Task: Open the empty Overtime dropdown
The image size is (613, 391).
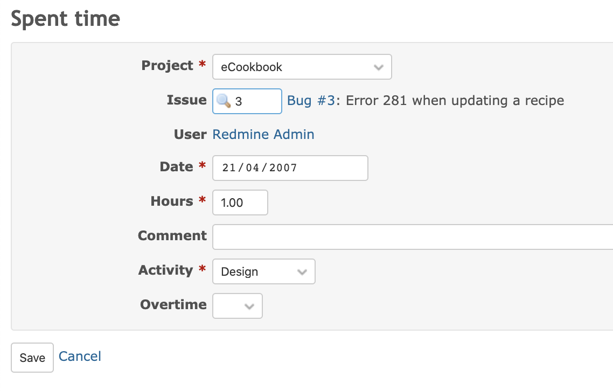Action: pyautogui.click(x=238, y=306)
